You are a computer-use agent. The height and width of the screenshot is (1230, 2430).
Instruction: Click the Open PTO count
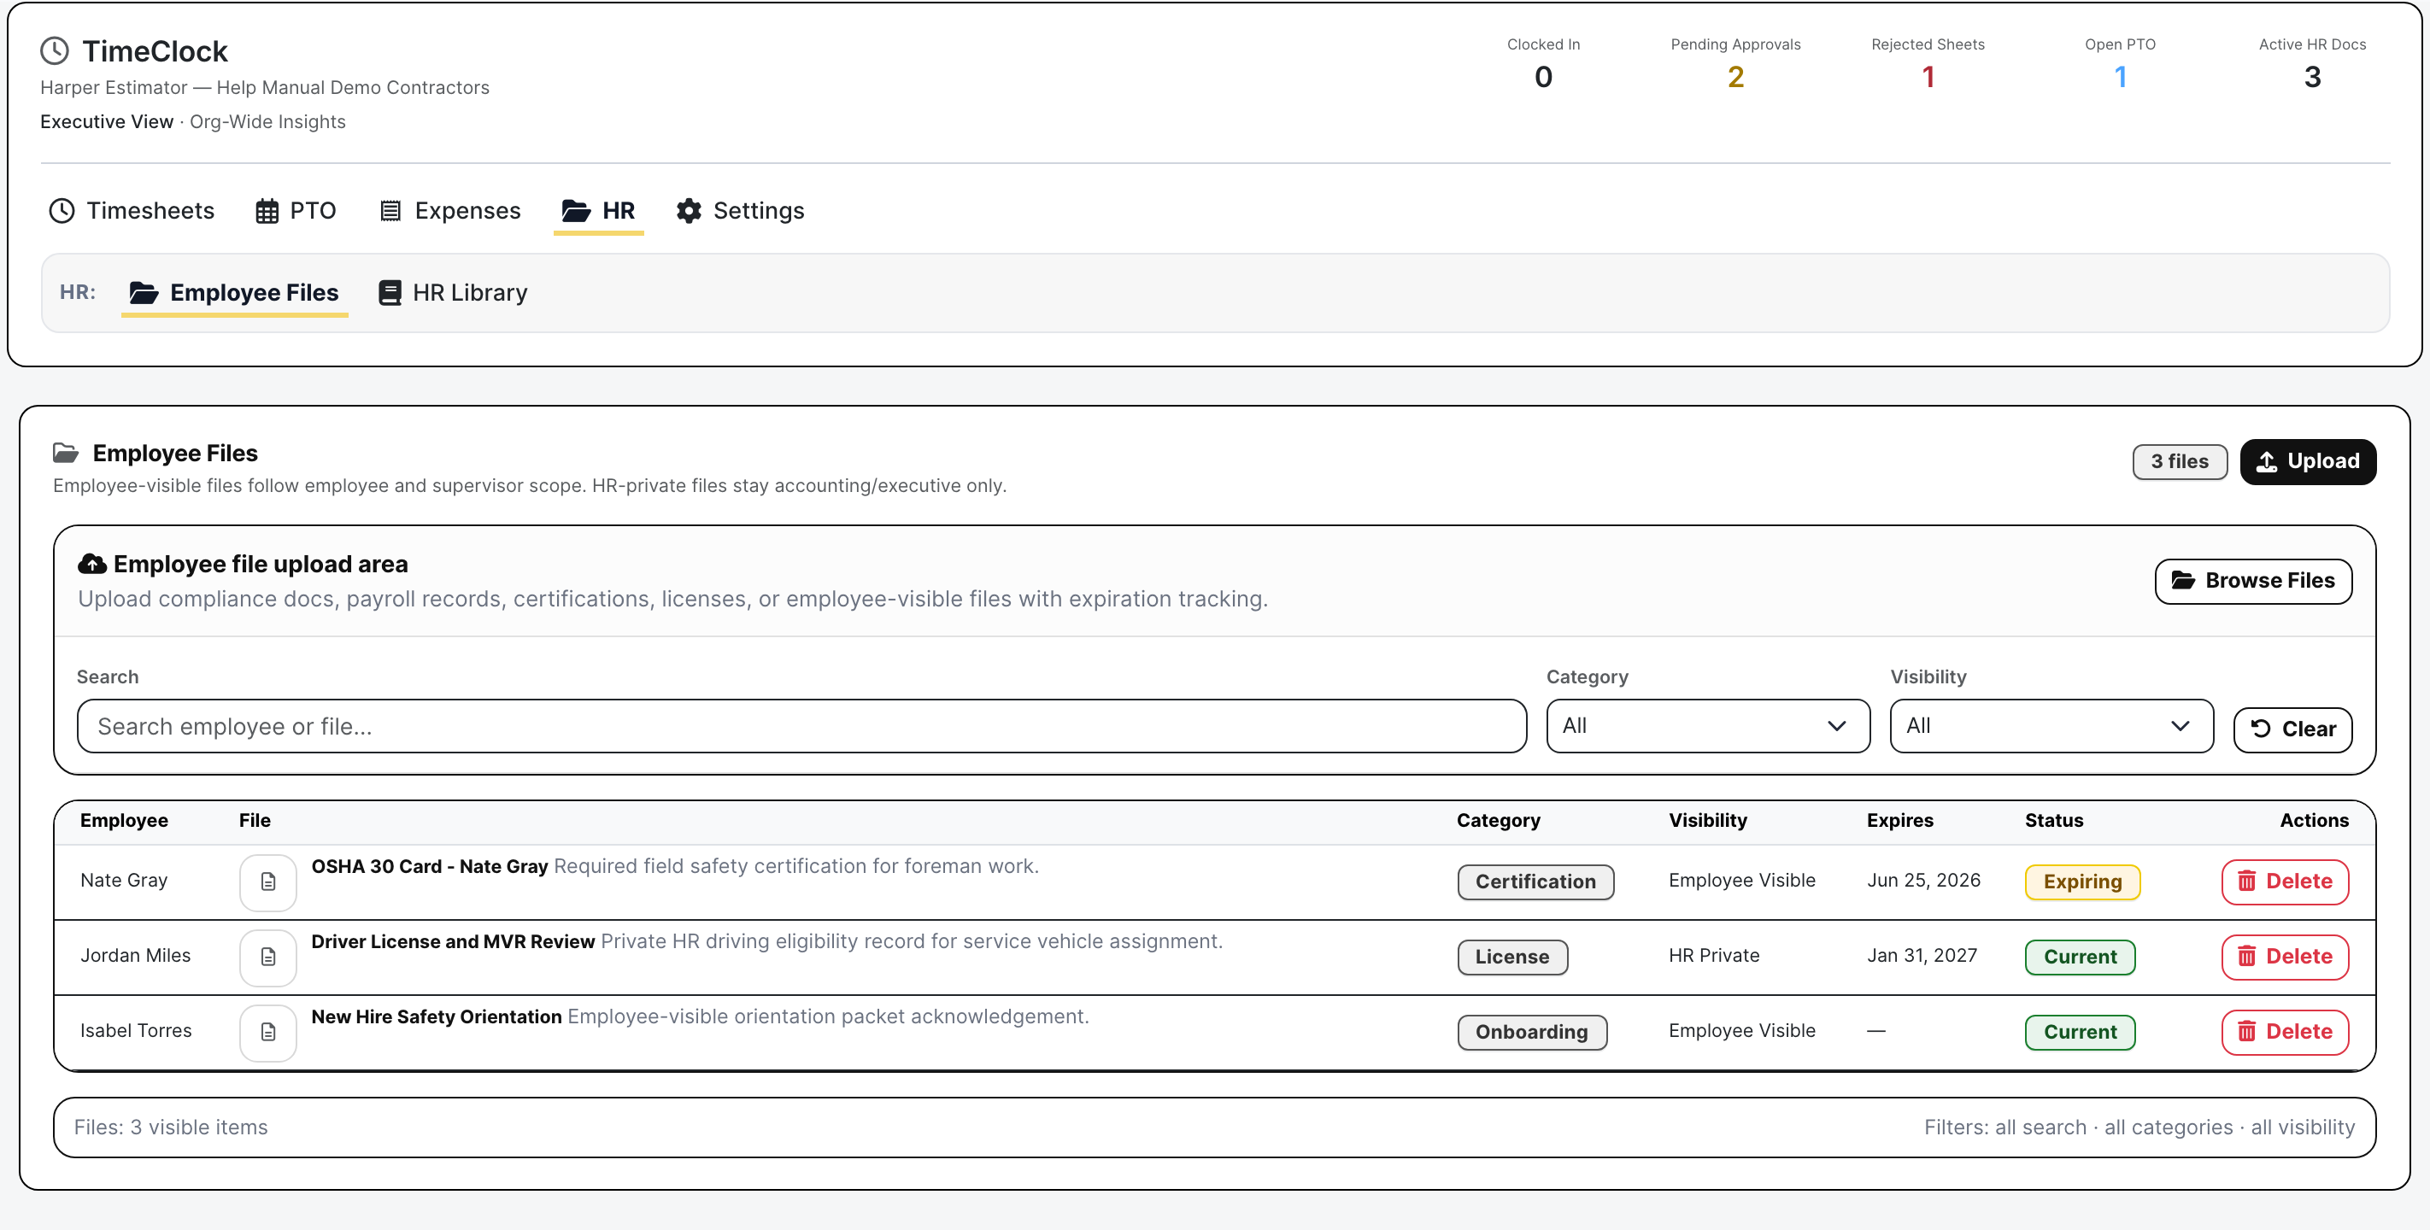pos(2120,76)
